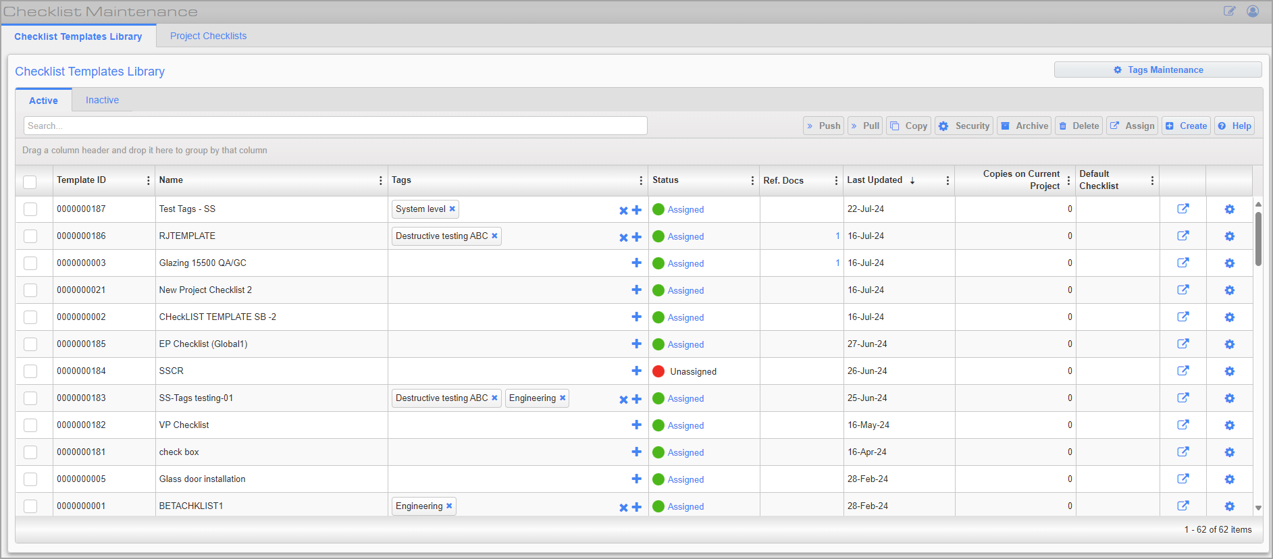Open external link for Glazing 15500 QA/GC
Viewport: 1273px width, 559px height.
point(1183,263)
